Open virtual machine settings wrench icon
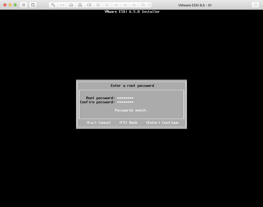The image size is (263, 207). point(53,5)
